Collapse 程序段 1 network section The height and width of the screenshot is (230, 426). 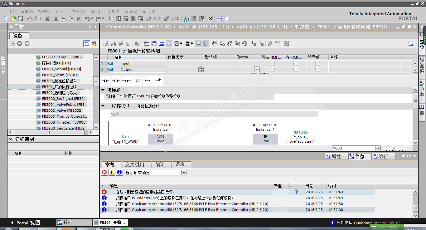pos(103,106)
